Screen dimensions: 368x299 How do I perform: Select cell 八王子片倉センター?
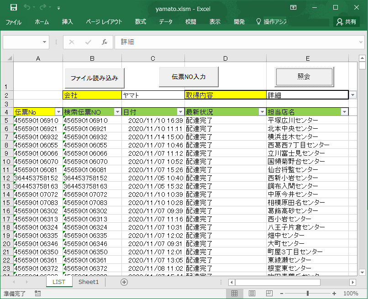[307, 227]
